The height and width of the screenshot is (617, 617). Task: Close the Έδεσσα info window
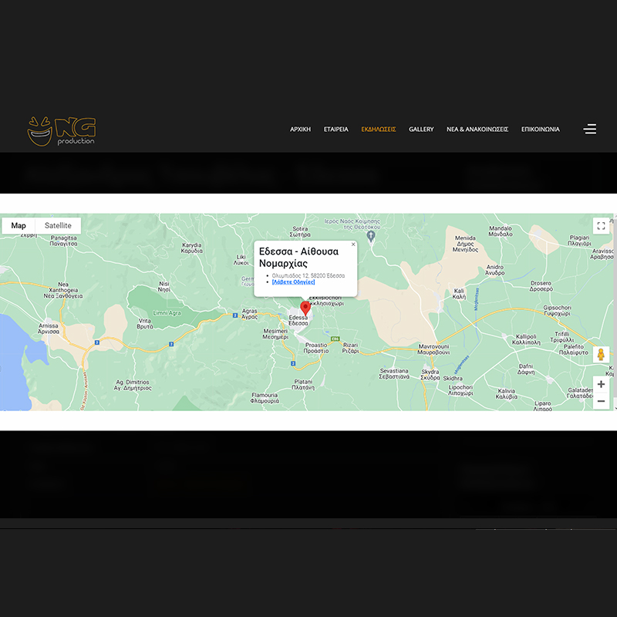tap(353, 244)
